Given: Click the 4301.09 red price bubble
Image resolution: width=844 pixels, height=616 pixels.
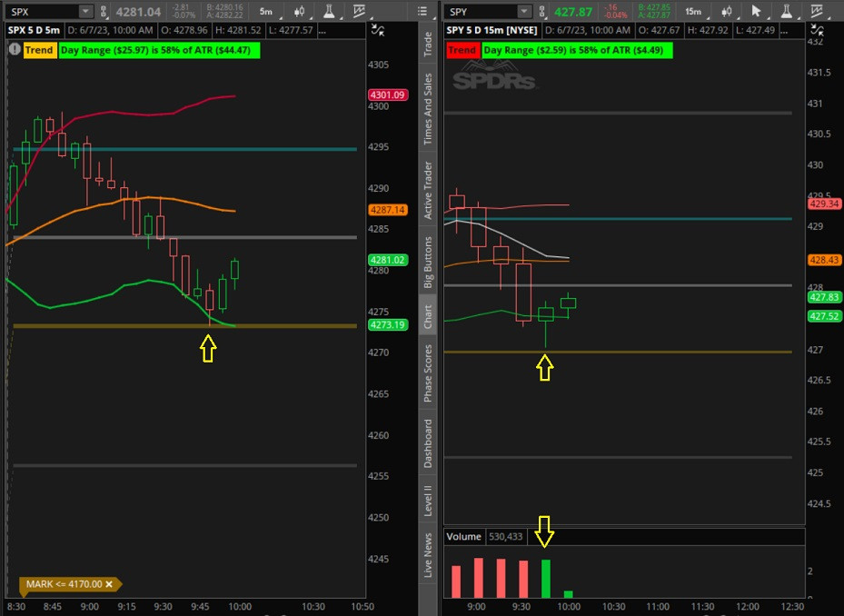Looking at the screenshot, I should click(388, 94).
